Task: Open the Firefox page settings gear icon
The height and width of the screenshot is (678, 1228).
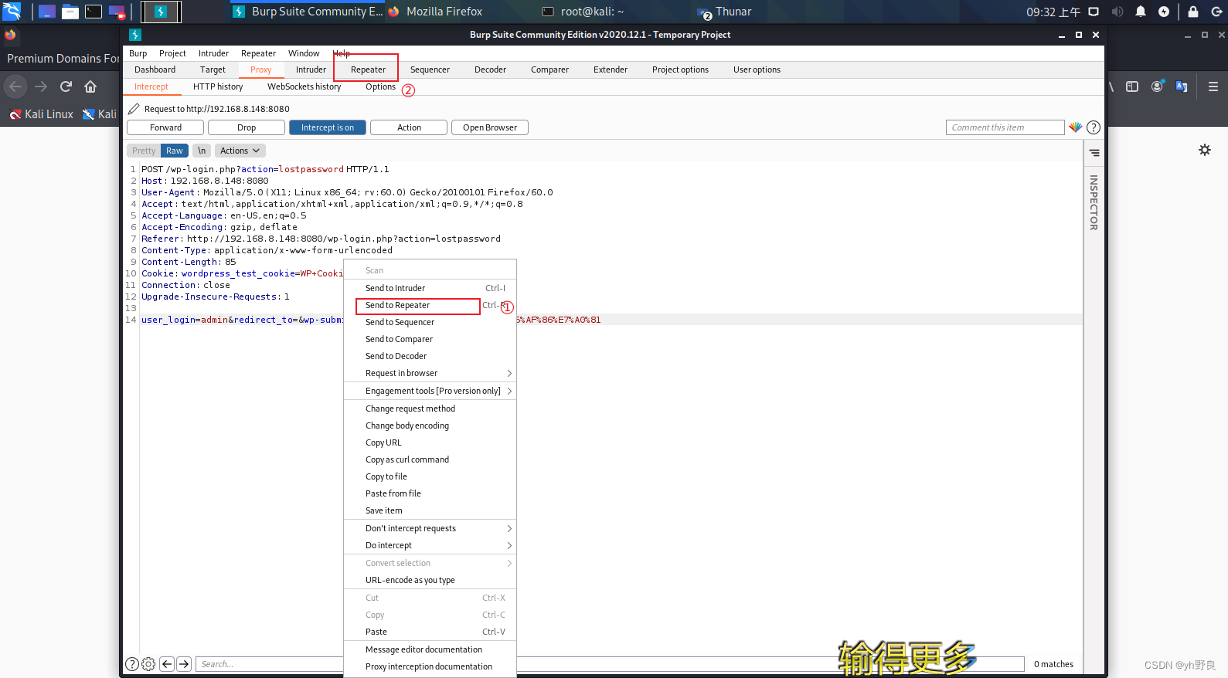Action: point(1205,150)
